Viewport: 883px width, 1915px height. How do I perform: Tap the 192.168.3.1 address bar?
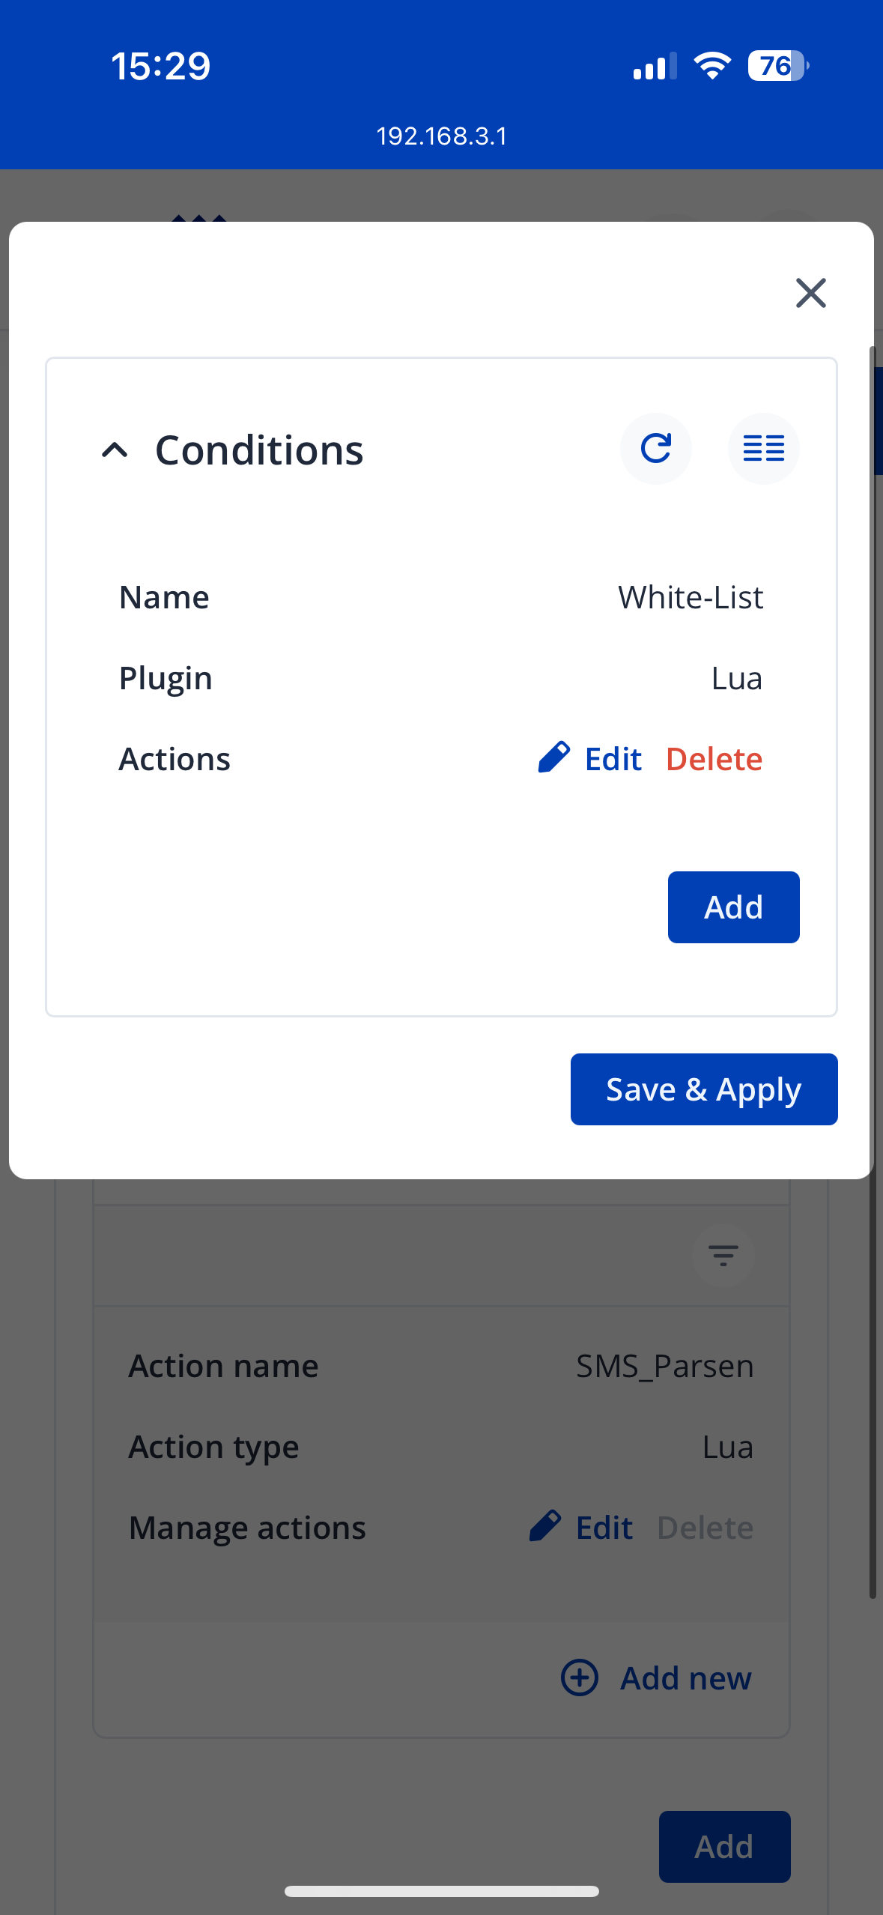point(441,136)
